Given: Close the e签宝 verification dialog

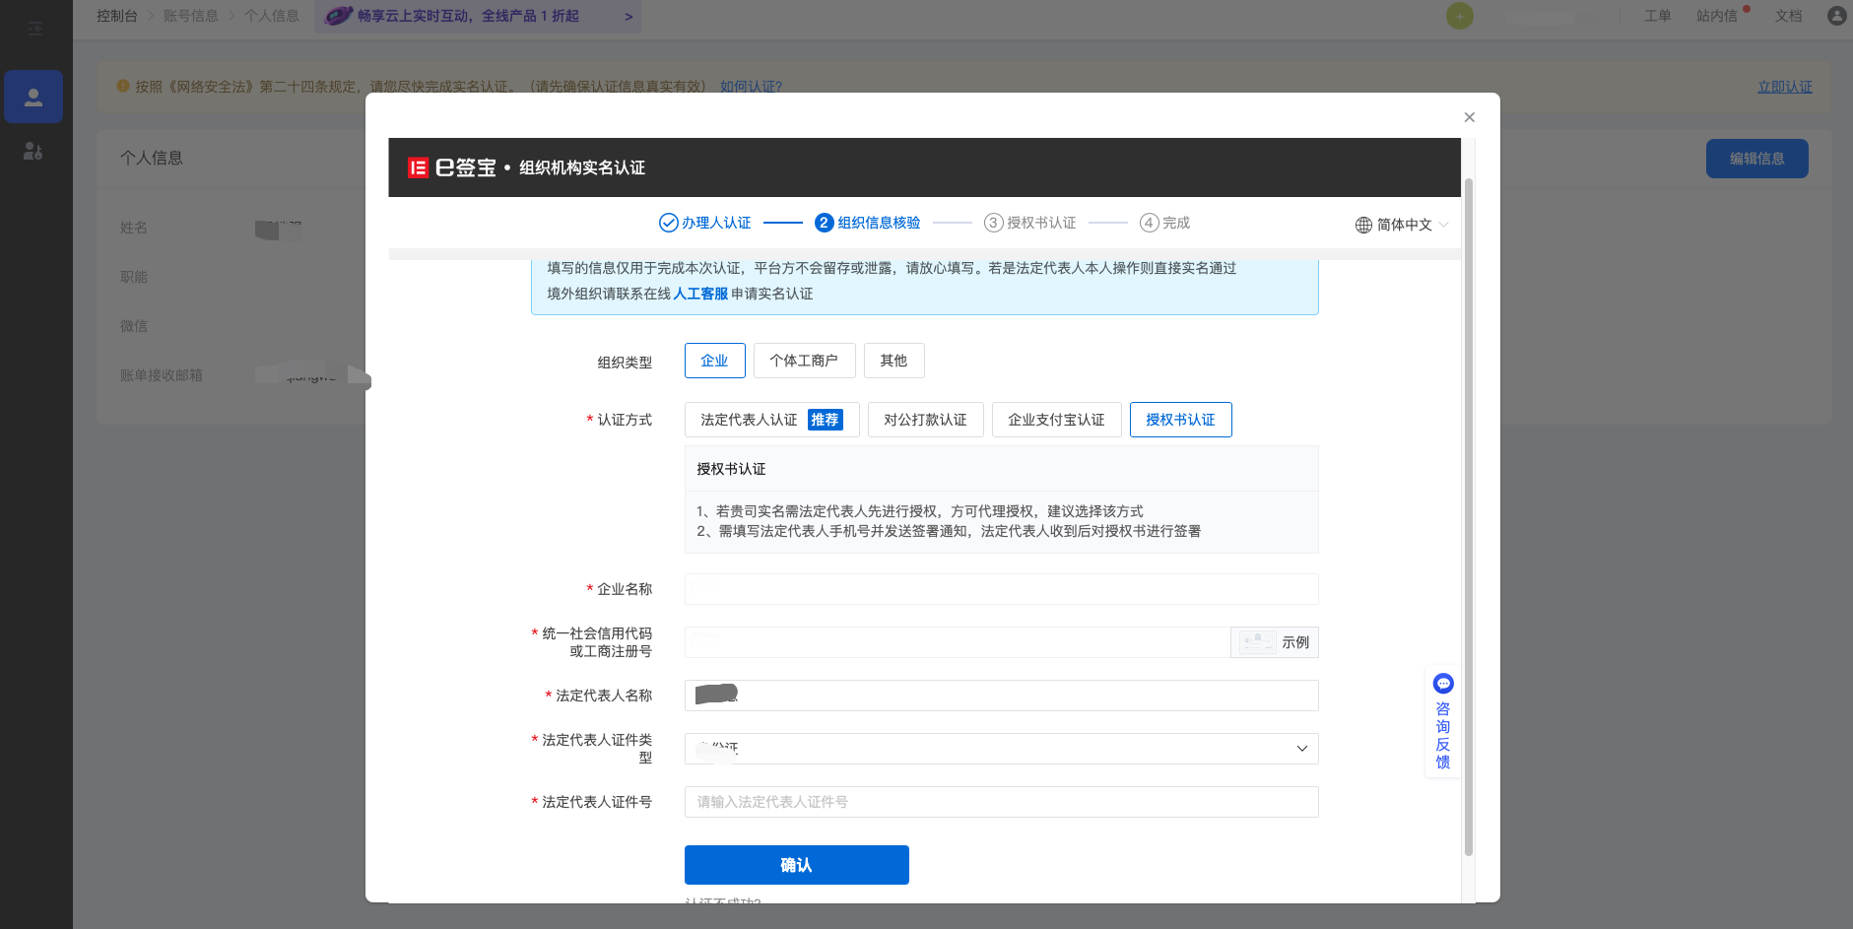Looking at the screenshot, I should (x=1469, y=117).
